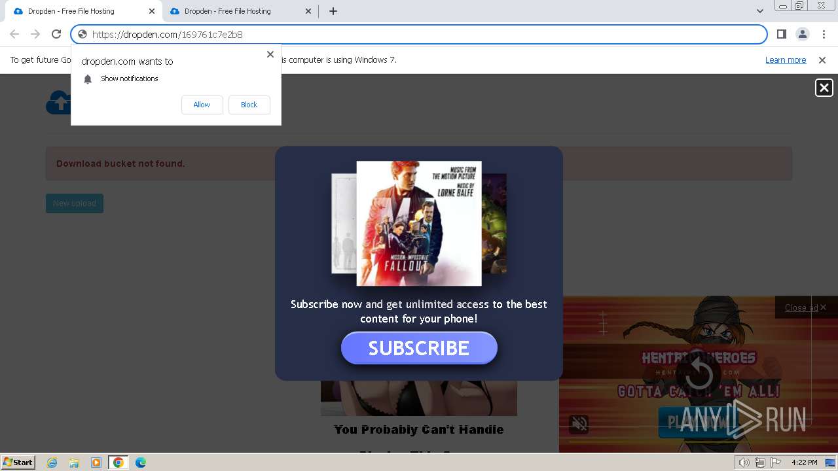Close the overlay with the X icon
The image size is (838, 471).
(824, 88)
